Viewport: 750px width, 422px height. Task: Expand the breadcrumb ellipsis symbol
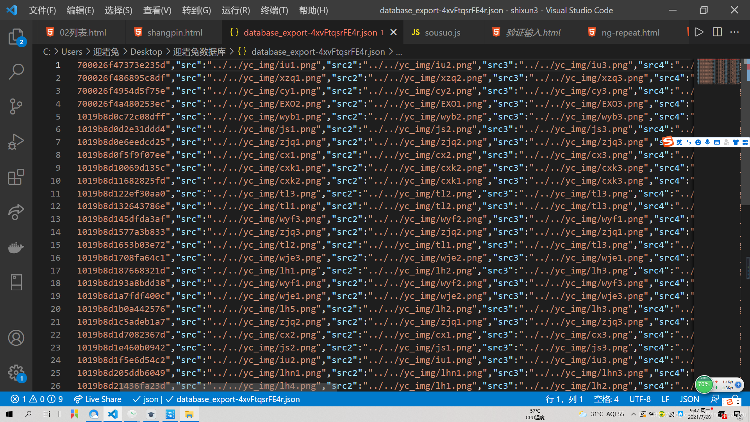[x=399, y=52]
